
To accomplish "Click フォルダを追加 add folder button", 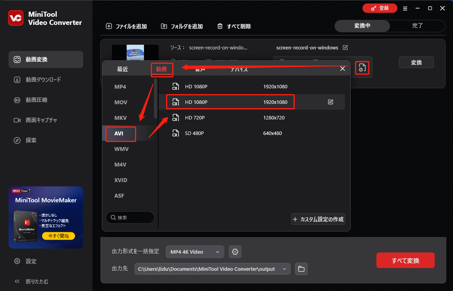I will pyautogui.click(x=182, y=26).
